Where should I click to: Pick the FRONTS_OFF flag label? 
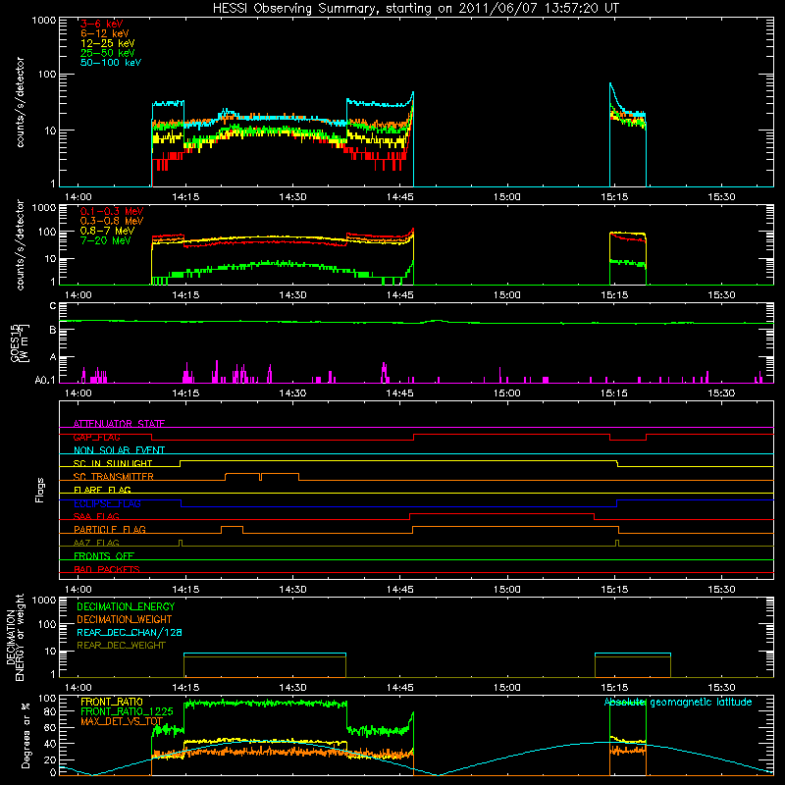tap(104, 555)
